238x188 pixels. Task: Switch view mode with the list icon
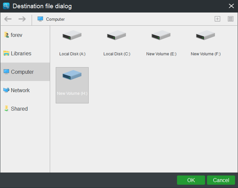[230, 19]
